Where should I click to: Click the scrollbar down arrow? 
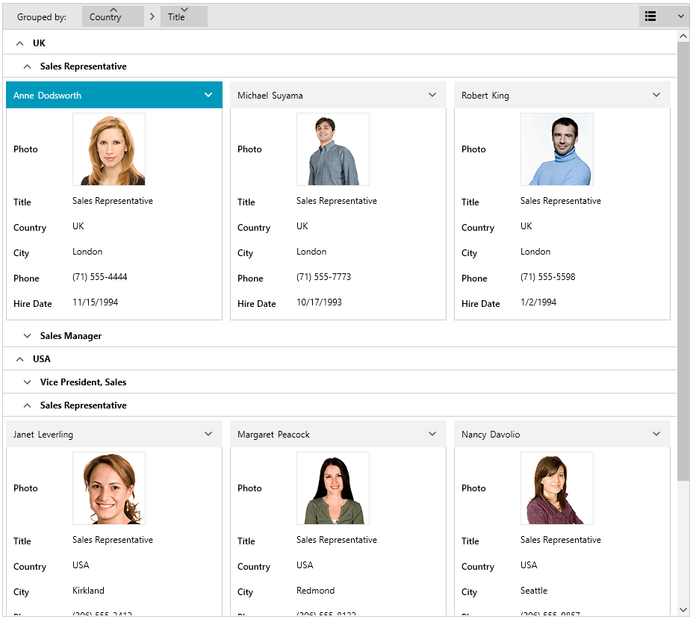683,610
